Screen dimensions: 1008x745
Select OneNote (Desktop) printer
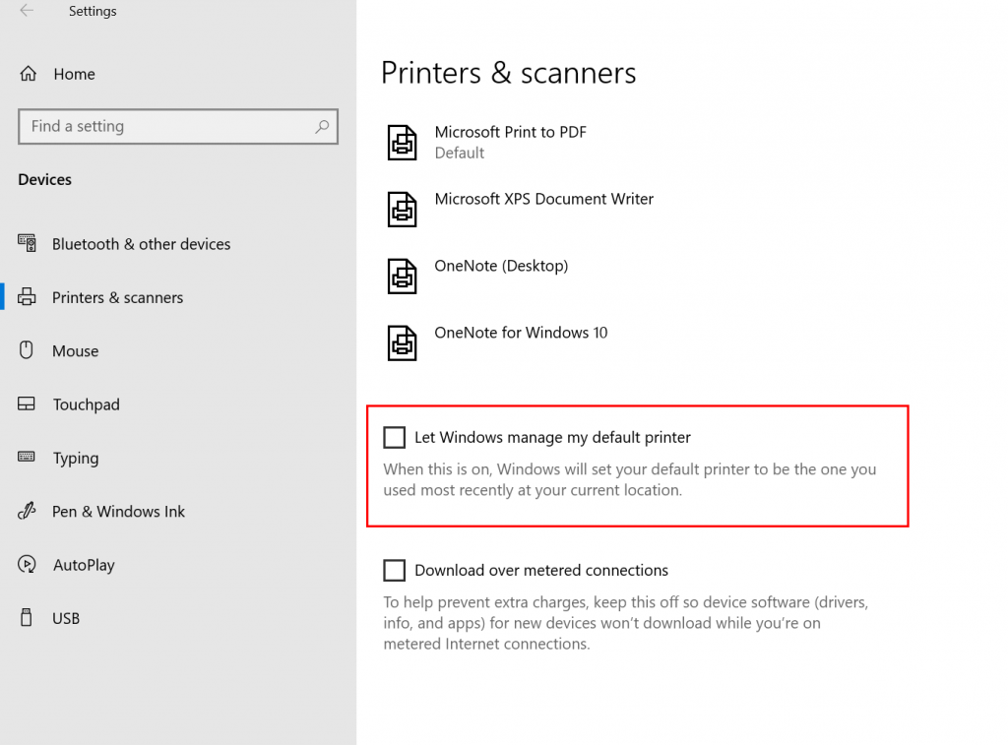tap(501, 266)
